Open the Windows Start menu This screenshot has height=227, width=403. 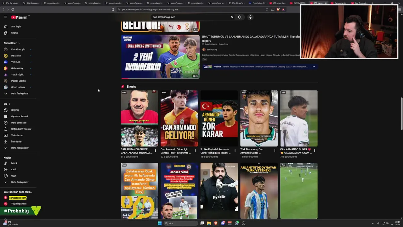click(x=160, y=223)
